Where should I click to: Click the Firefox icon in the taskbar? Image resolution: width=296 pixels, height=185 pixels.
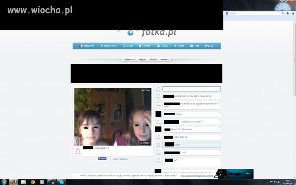[x=13, y=182]
